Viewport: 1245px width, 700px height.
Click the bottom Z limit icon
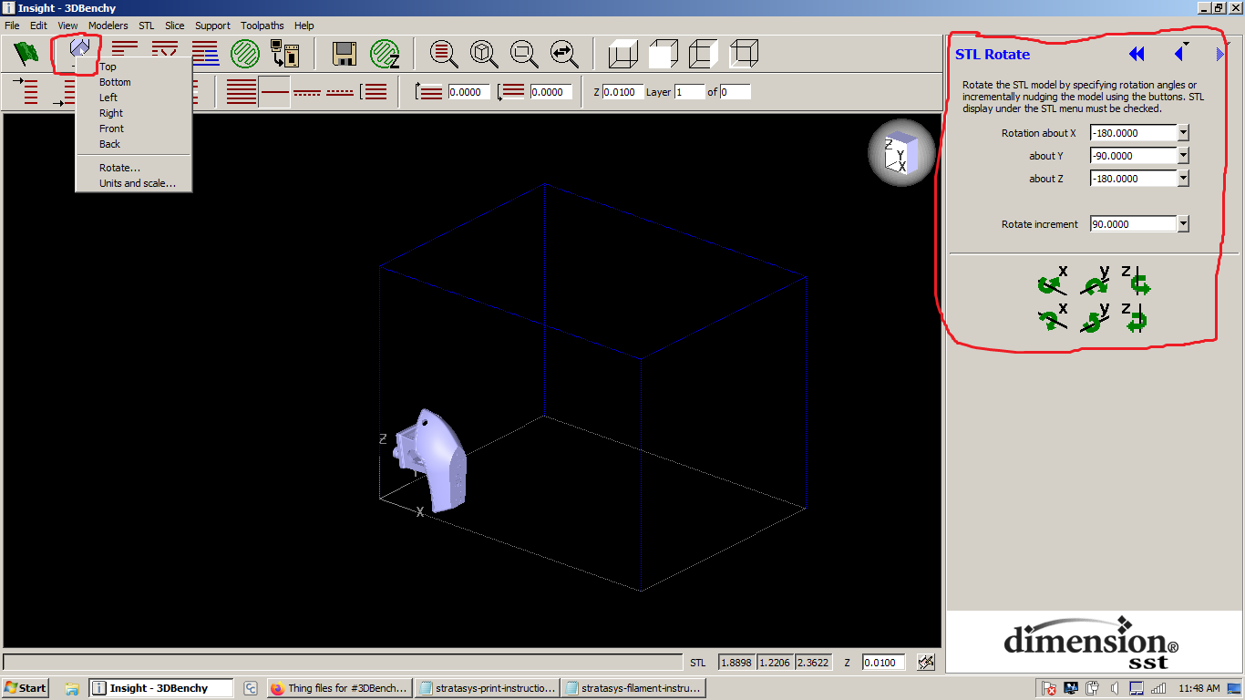tap(511, 92)
